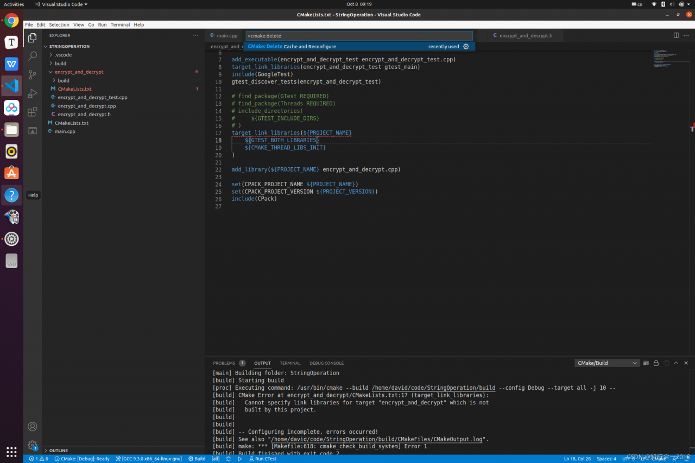695x463 pixels.
Task: Click the command palette input box
Action: coord(359,36)
